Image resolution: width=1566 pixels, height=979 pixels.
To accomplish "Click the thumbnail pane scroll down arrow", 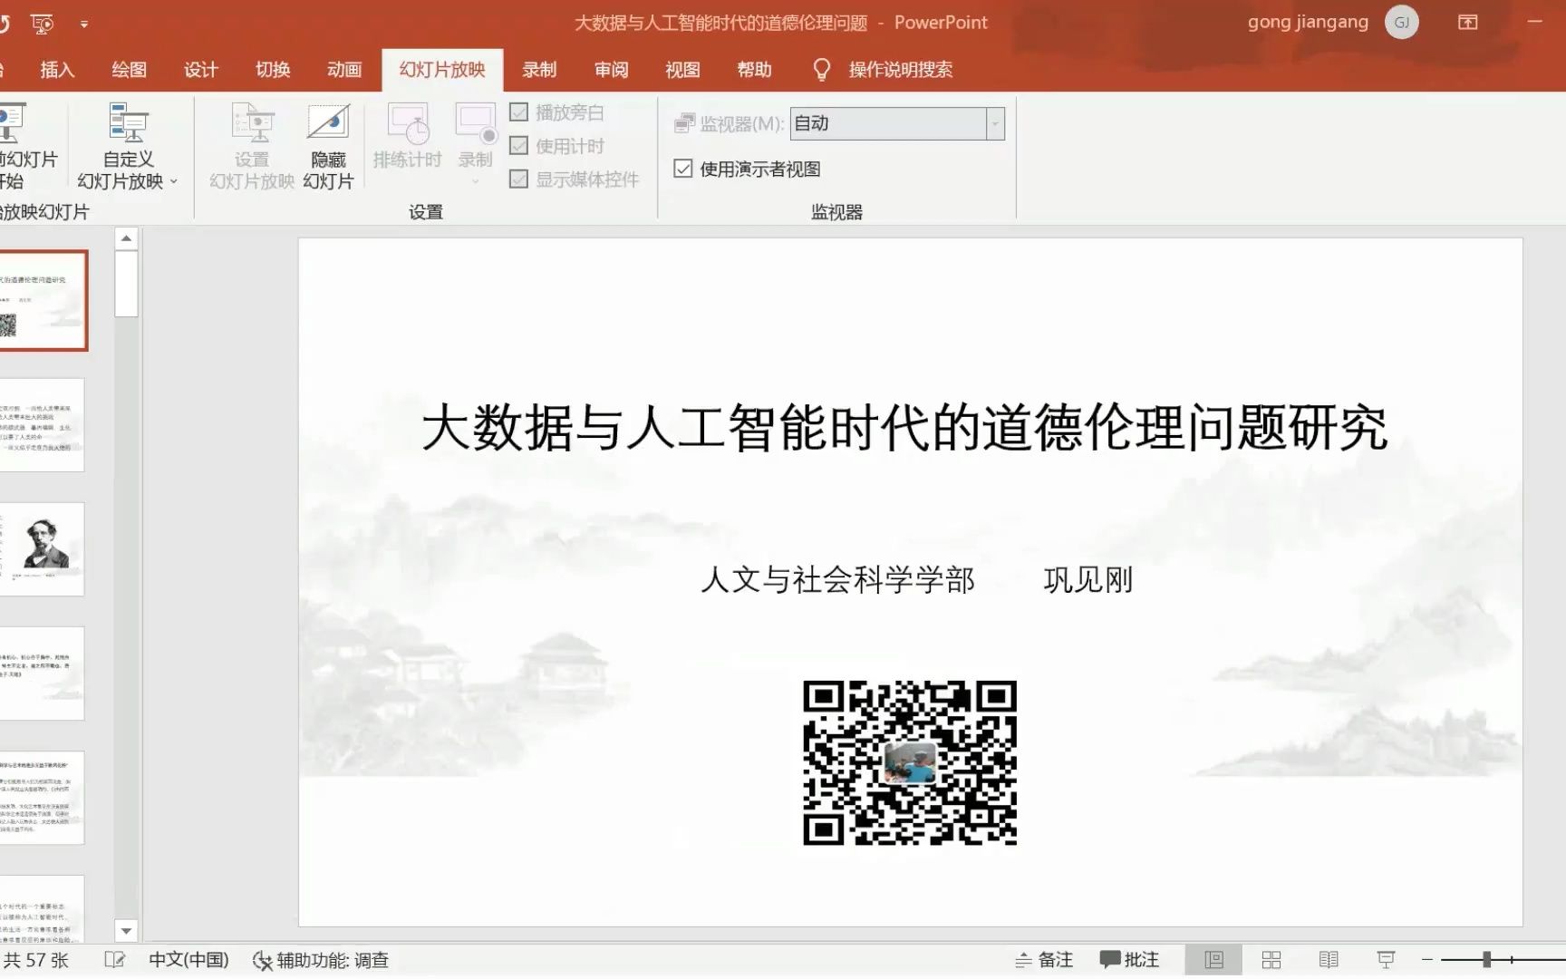I will [126, 931].
